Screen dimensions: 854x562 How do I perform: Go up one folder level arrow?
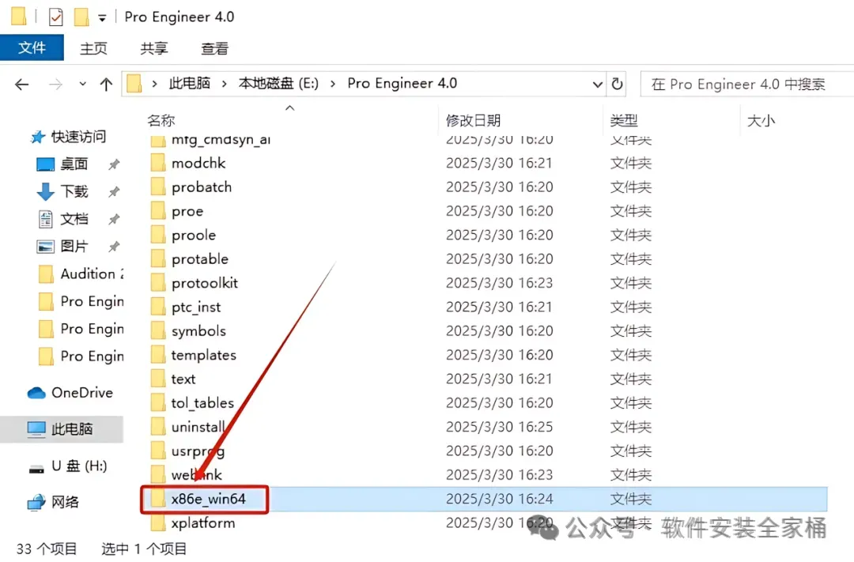click(x=106, y=85)
